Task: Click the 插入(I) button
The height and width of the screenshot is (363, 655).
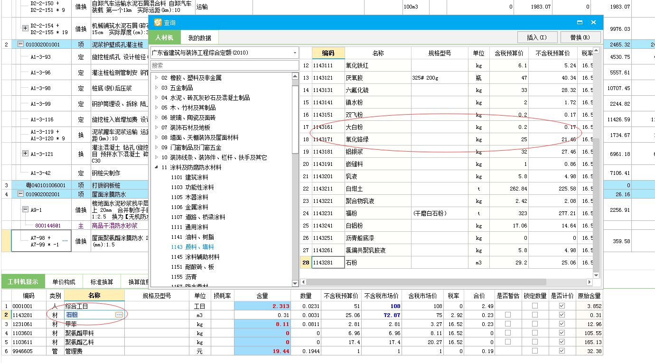Action: click(x=537, y=37)
